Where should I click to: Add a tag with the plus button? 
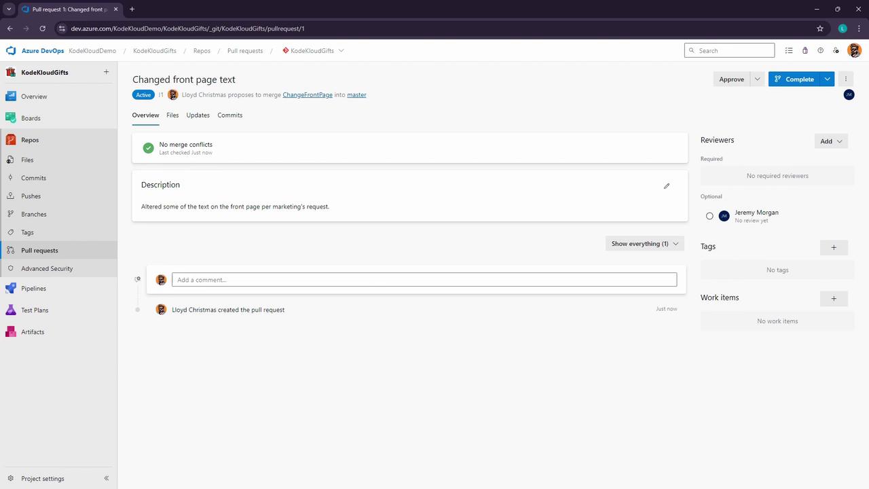click(834, 247)
